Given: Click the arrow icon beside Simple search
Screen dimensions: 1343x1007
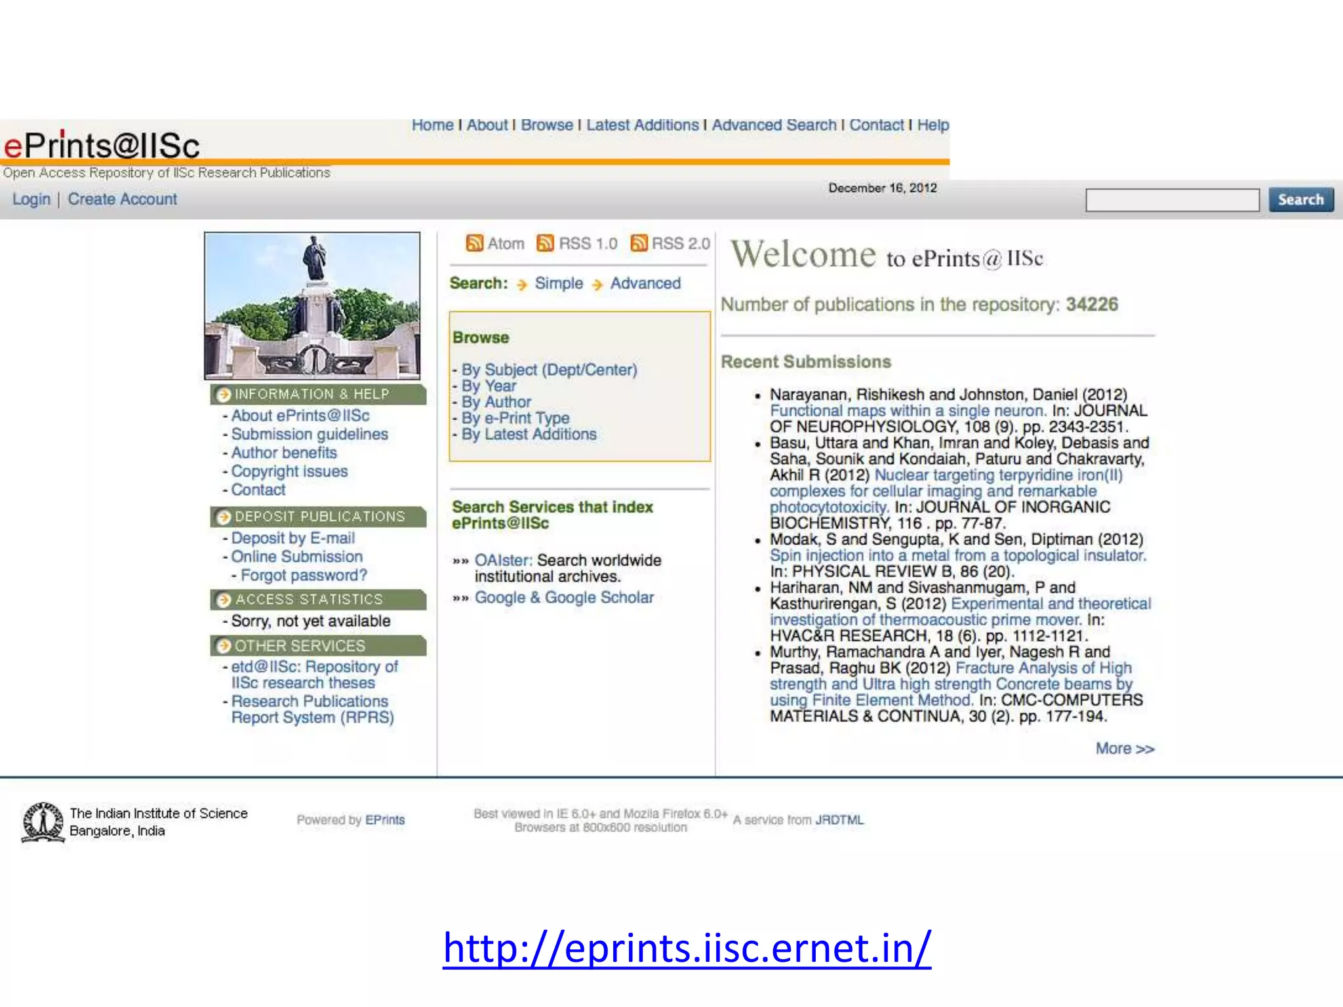Looking at the screenshot, I should [521, 285].
